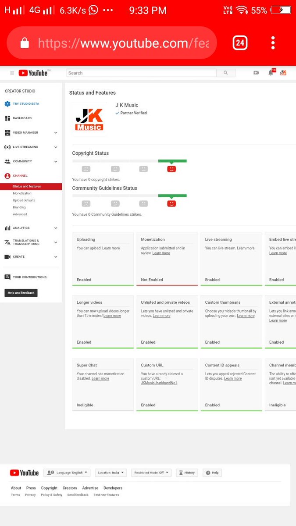
Task: Open Dashboard in Creator Studio sidebar
Action: (22, 118)
